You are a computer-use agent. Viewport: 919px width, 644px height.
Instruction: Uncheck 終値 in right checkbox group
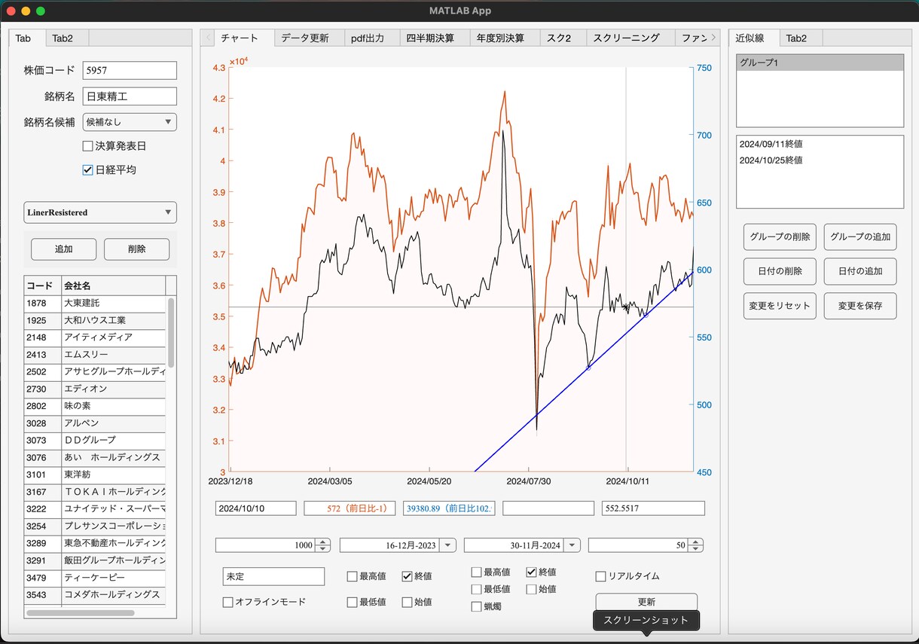pyautogui.click(x=531, y=572)
